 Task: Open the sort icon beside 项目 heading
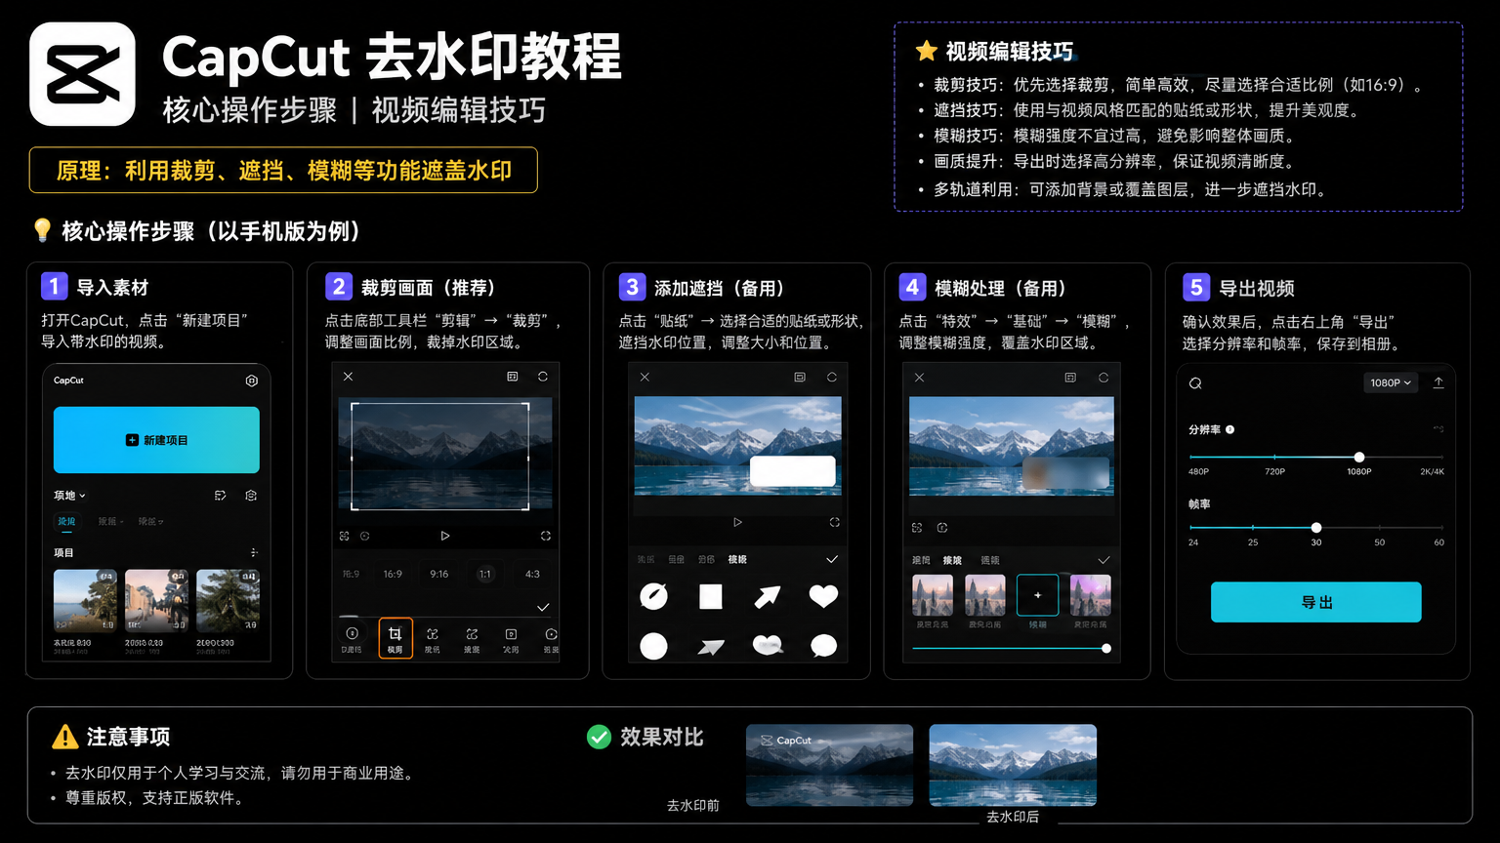pos(254,552)
